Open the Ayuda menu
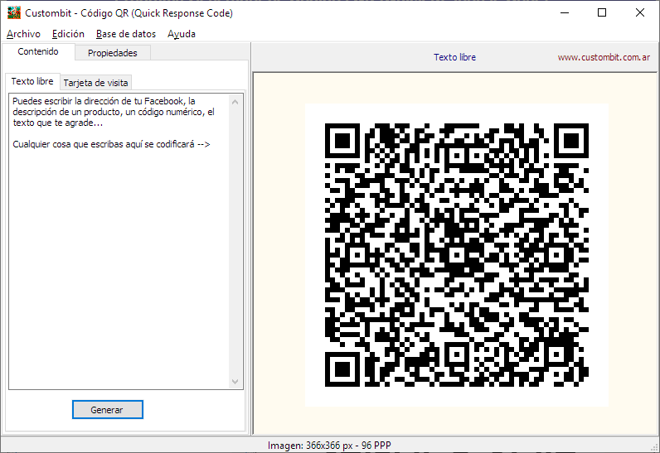 click(x=182, y=34)
